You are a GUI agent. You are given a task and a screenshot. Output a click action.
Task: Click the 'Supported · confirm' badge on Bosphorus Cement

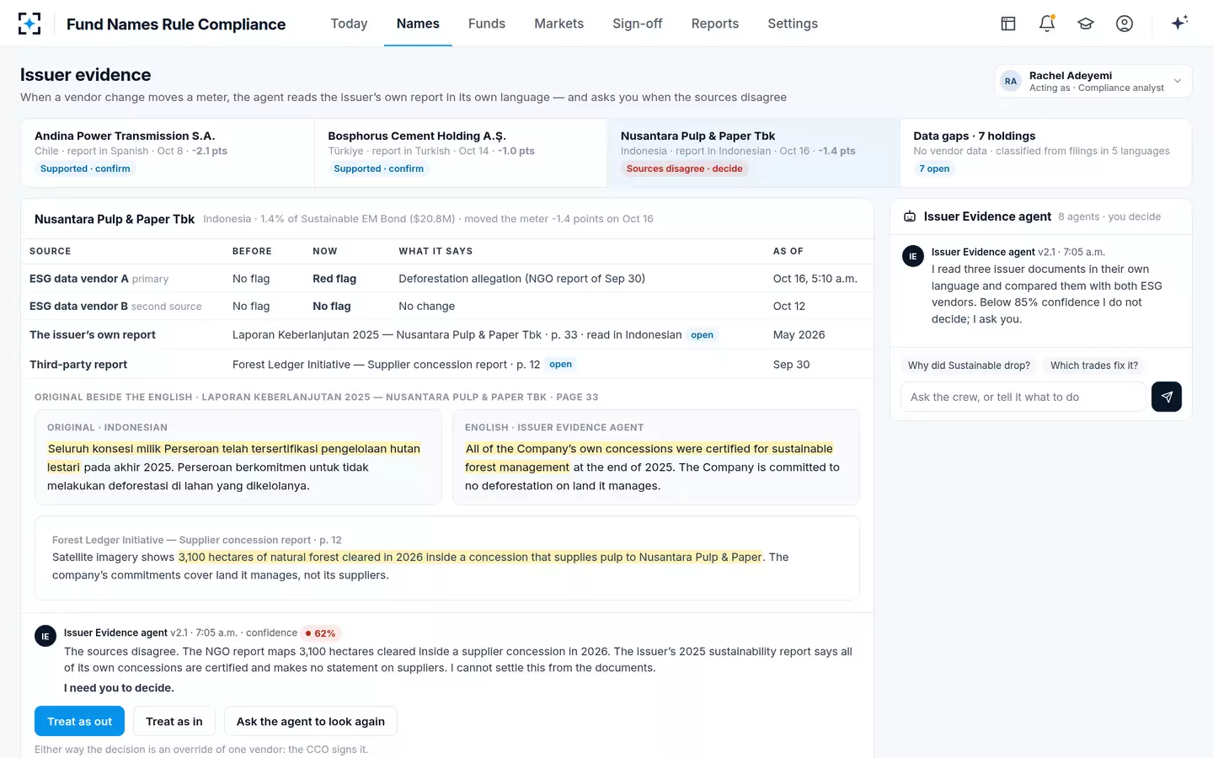379,168
